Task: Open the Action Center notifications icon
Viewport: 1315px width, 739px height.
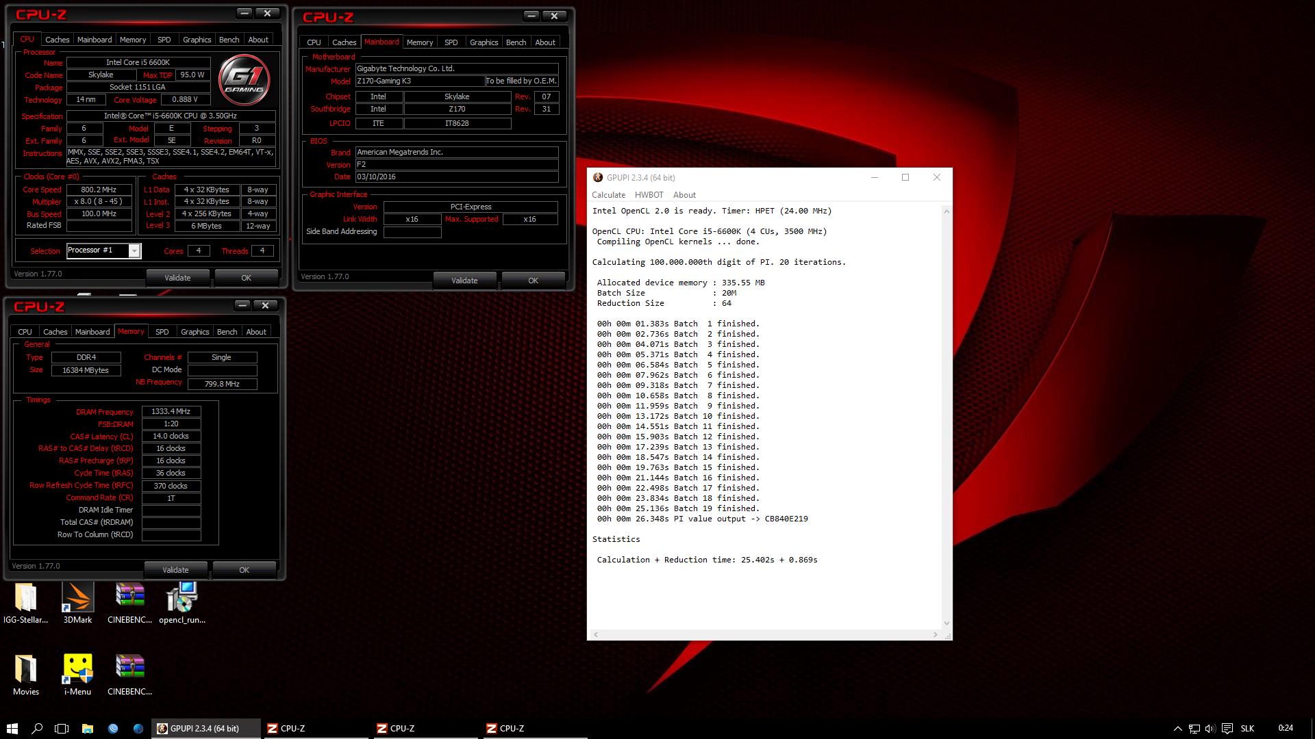Action: point(1227,729)
